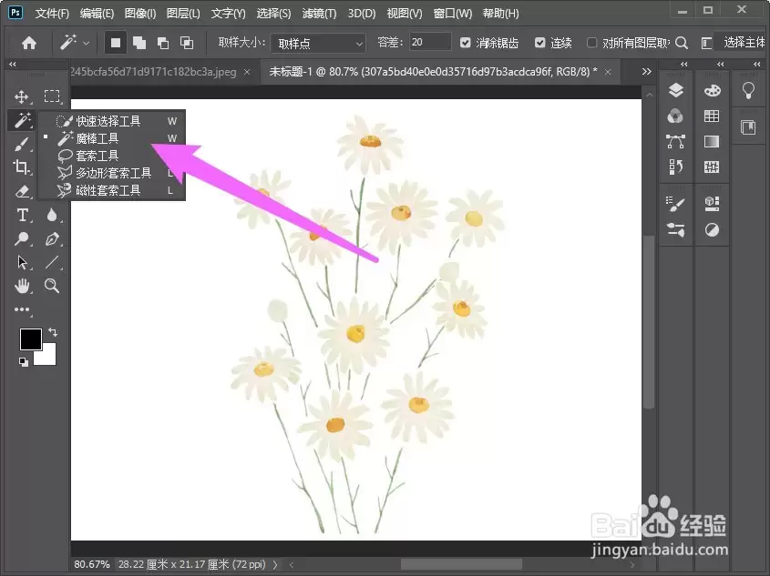Open the 滤镜(T) menu
The height and width of the screenshot is (576, 770).
tap(319, 14)
